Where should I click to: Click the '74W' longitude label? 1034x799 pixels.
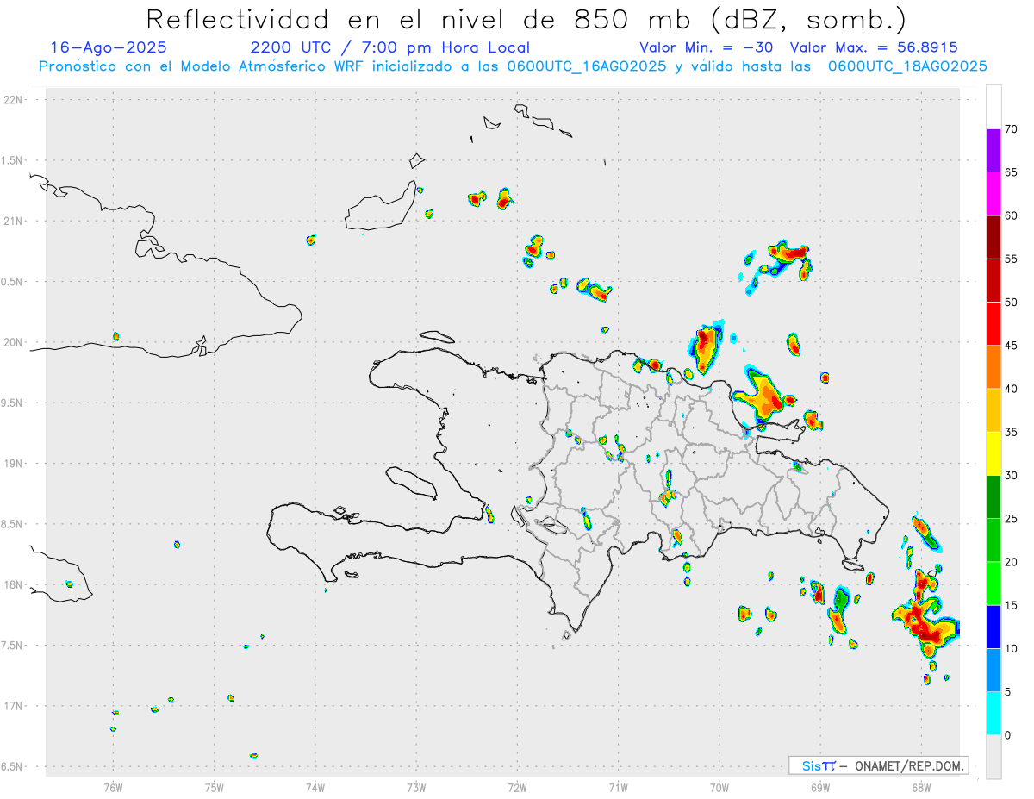point(315,787)
